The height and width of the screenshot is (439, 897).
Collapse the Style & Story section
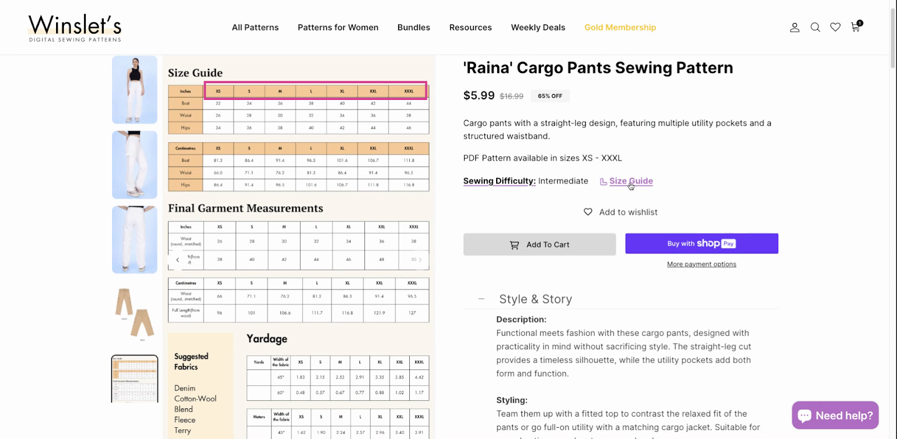[x=482, y=299]
